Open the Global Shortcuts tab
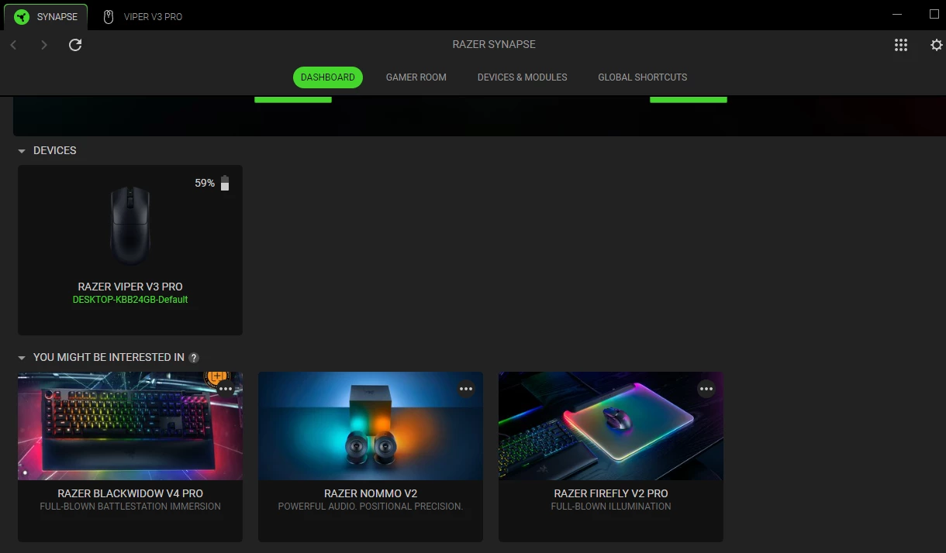The width and height of the screenshot is (946, 553). pos(643,77)
